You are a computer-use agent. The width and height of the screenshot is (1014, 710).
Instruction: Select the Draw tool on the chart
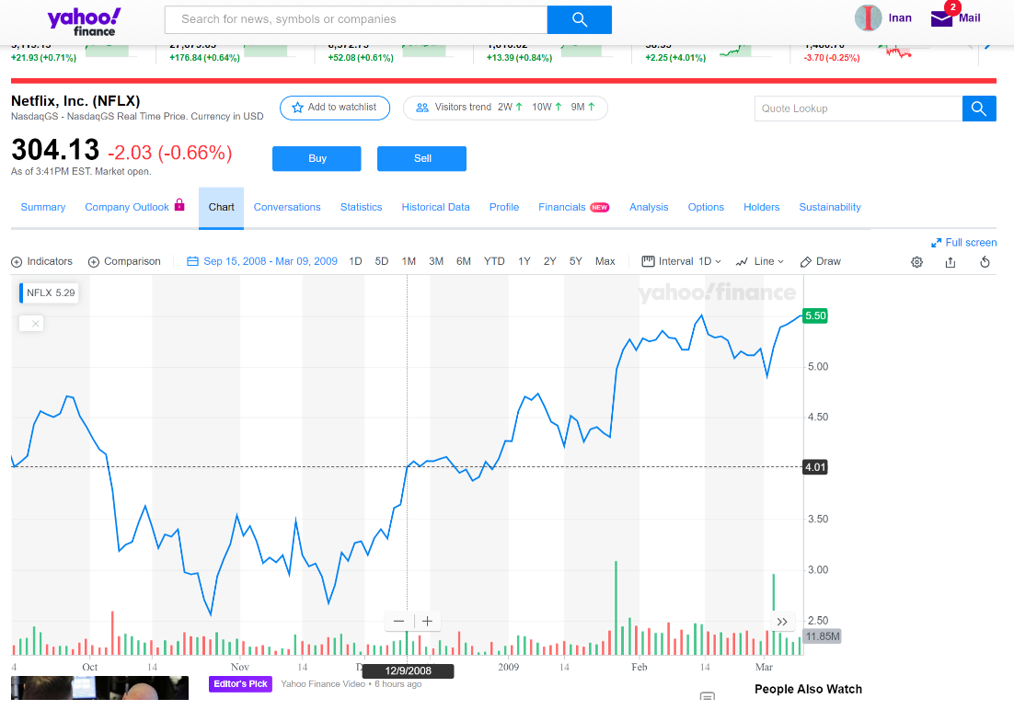point(820,261)
